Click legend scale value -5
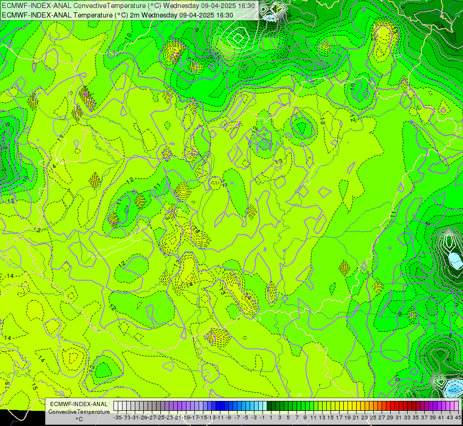The height and width of the screenshot is (426, 463). coord(245,417)
